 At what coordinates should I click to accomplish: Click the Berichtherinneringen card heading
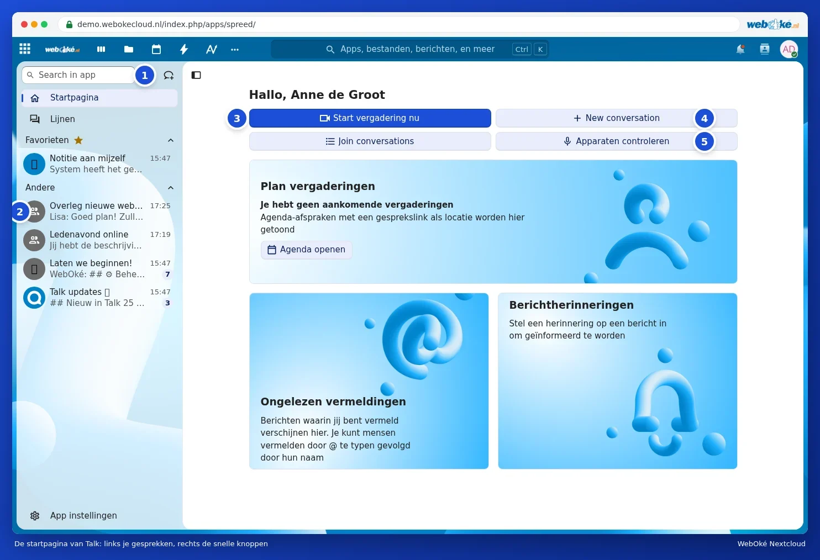click(571, 305)
